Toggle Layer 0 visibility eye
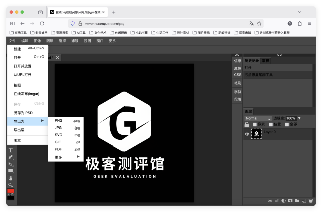 click(x=247, y=134)
